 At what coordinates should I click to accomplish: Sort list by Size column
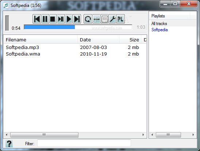(x=130, y=40)
